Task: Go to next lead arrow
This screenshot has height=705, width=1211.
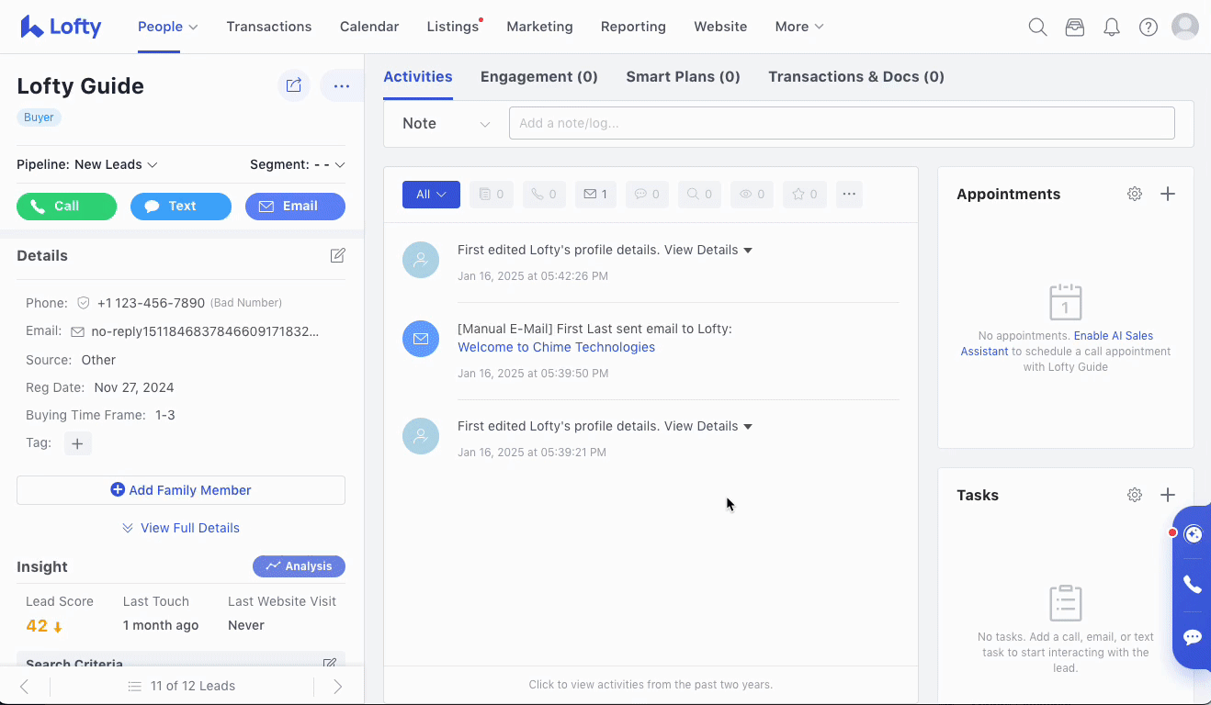Action: [337, 686]
